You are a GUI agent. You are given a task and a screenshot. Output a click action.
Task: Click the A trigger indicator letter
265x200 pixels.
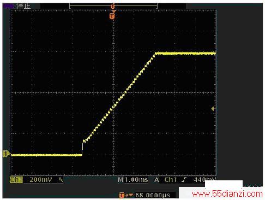point(156,180)
